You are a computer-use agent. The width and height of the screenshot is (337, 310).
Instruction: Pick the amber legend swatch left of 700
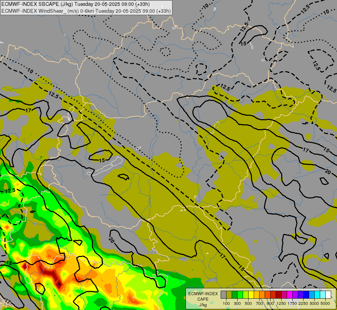pyautogui.click(x=256, y=294)
